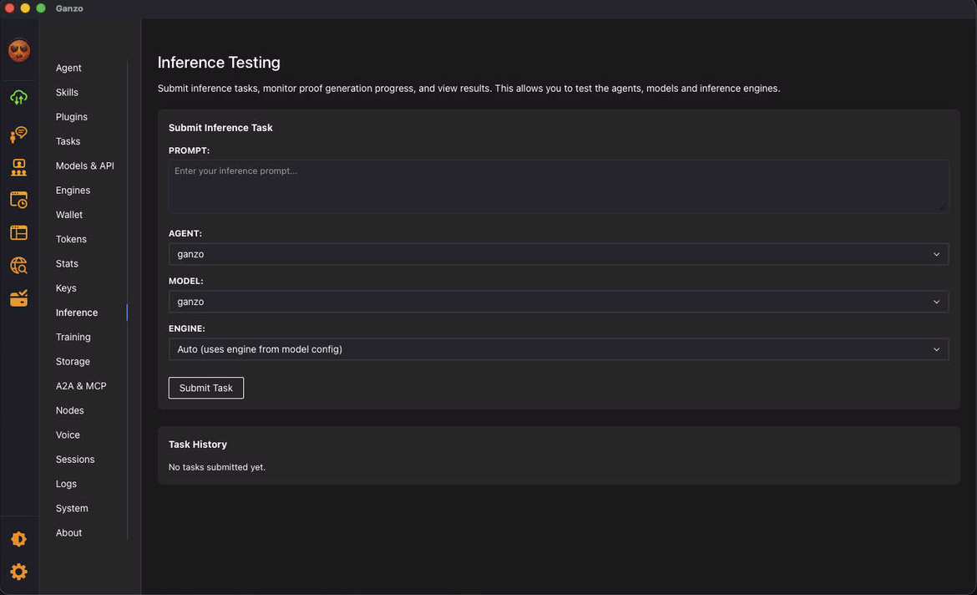Screen dimensions: 977x595
Task: Open the Keys section
Action: point(66,288)
